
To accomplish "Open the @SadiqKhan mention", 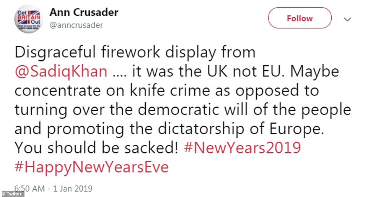I will (61, 71).
